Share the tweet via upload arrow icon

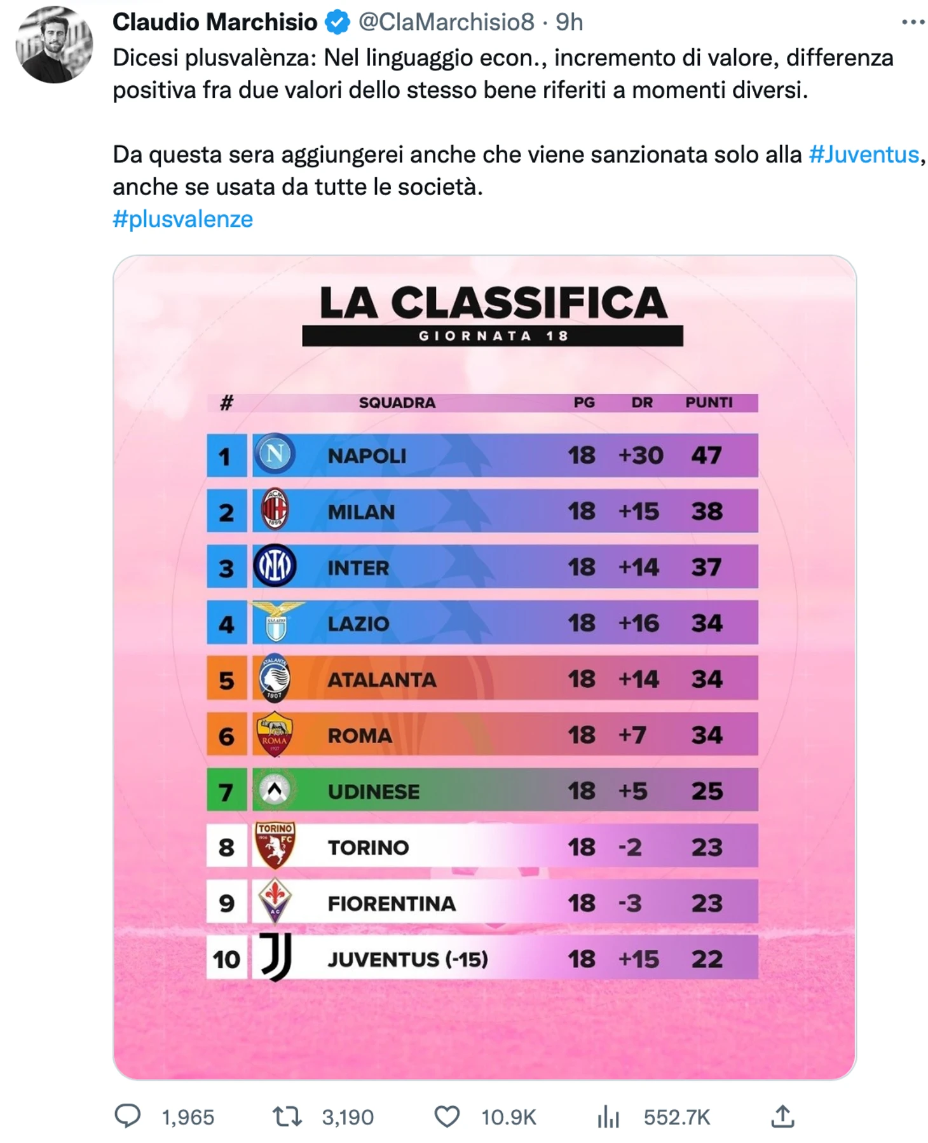click(782, 1116)
